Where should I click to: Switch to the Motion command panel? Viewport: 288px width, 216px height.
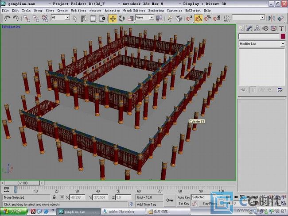pos(265,28)
